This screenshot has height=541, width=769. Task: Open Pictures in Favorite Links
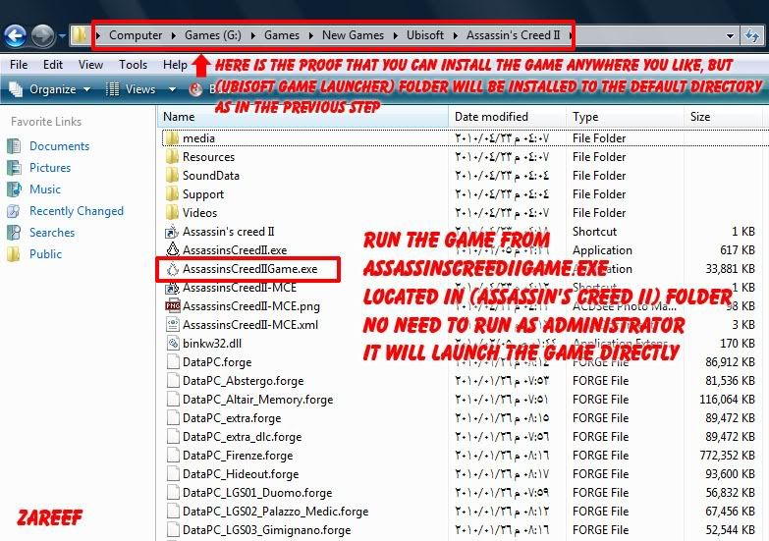pyautogui.click(x=50, y=168)
